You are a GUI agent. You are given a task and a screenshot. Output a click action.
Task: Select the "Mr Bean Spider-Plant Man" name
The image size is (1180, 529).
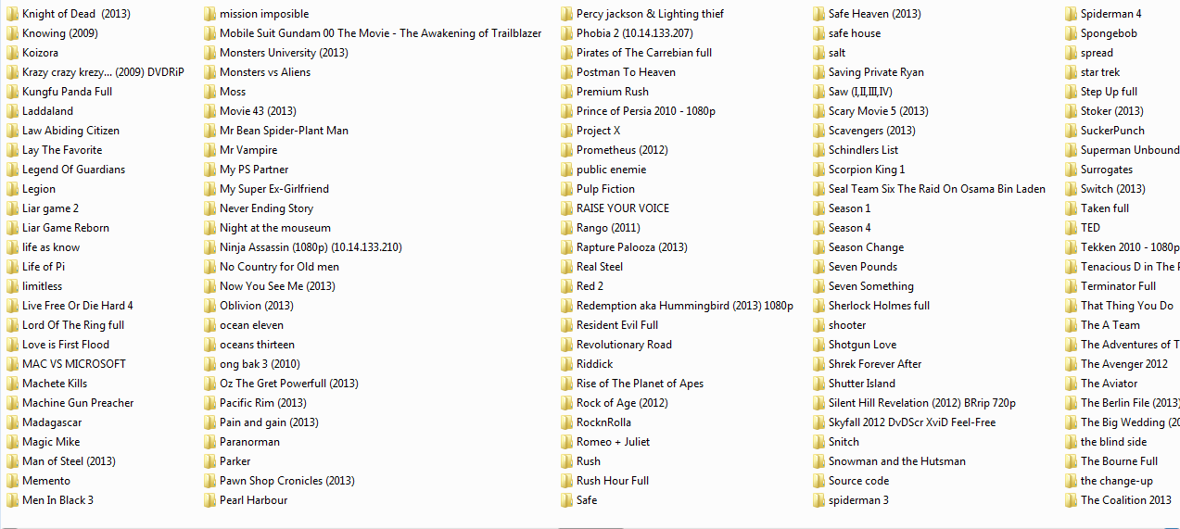tap(284, 131)
